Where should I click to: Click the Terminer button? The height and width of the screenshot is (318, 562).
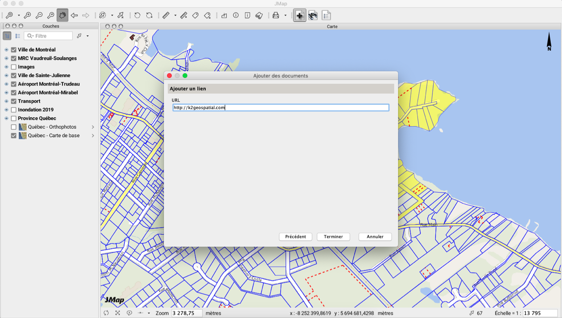click(333, 237)
